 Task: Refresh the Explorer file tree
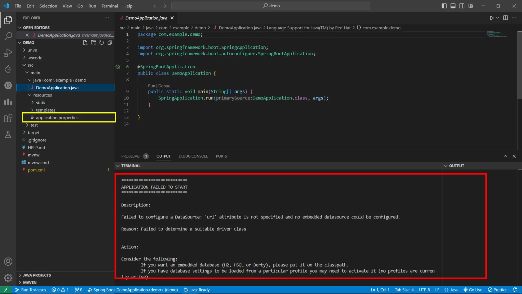pos(101,43)
